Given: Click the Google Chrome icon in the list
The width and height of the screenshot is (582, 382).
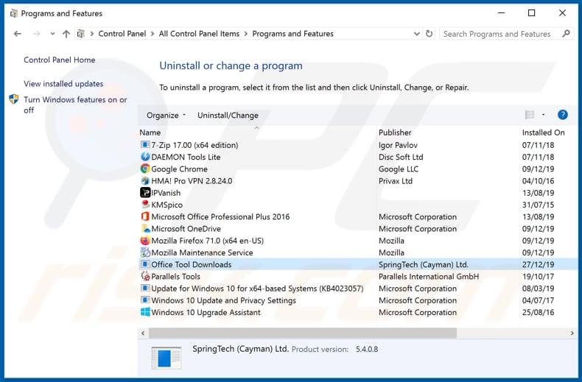Looking at the screenshot, I should click(145, 169).
